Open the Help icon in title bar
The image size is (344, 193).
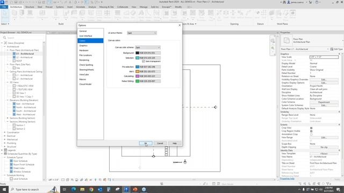point(317,2)
